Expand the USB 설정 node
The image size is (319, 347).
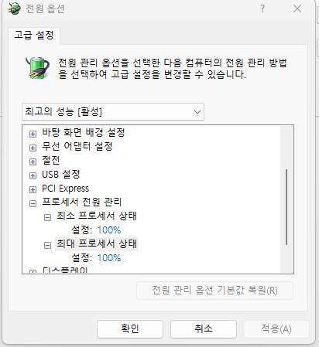[33, 175]
